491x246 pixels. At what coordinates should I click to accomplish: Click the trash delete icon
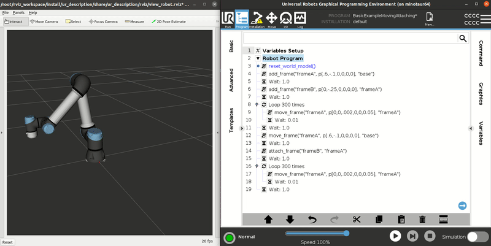click(422, 219)
